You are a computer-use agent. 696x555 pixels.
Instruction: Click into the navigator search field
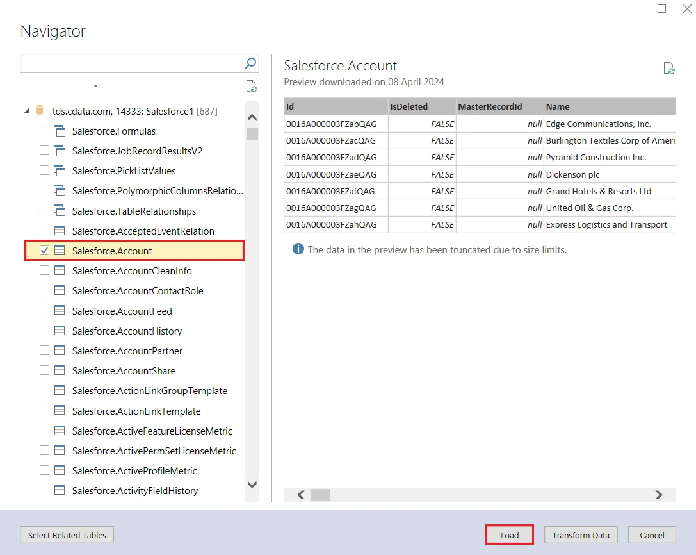131,63
